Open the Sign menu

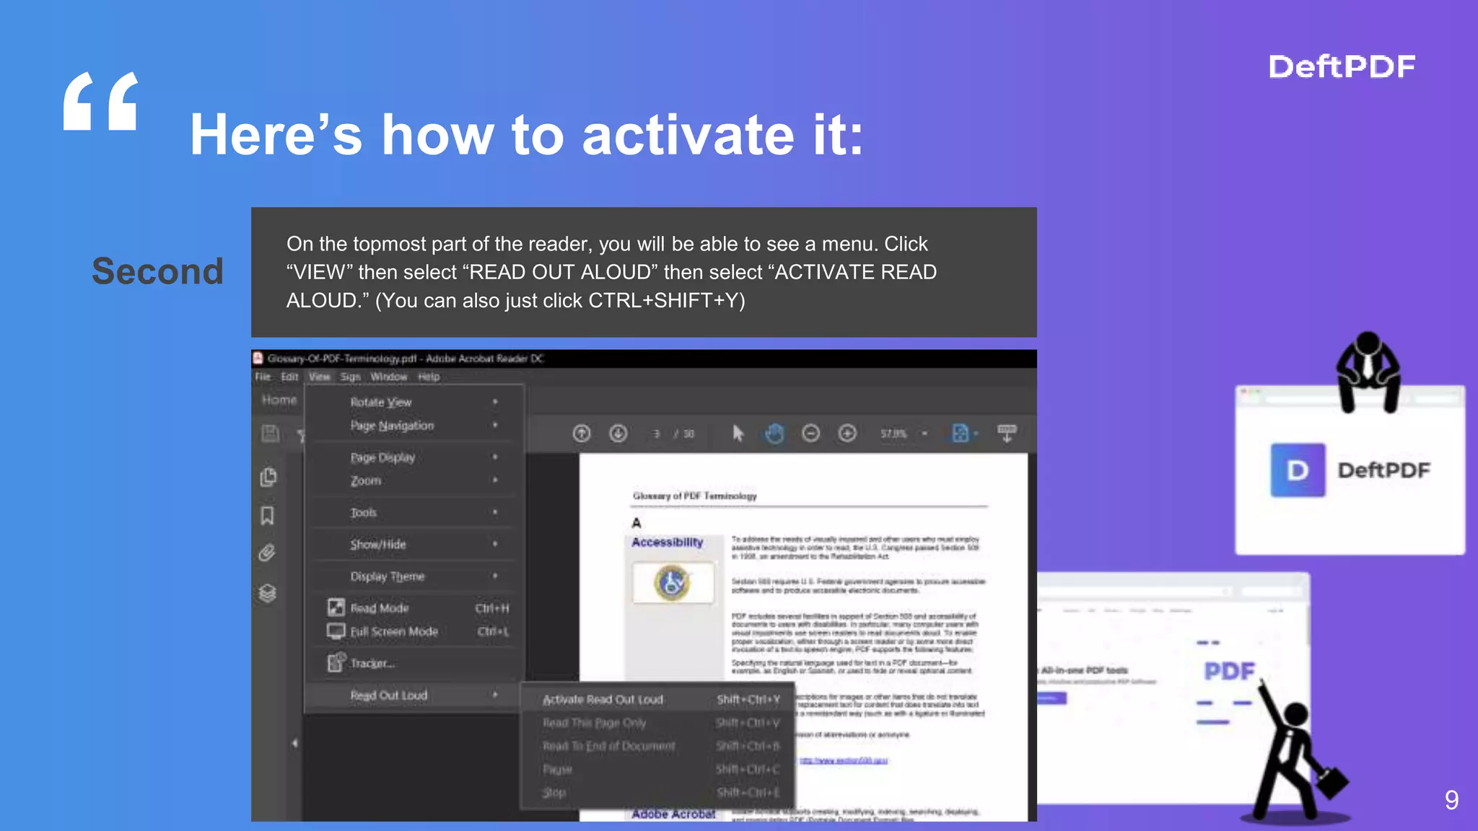click(350, 377)
